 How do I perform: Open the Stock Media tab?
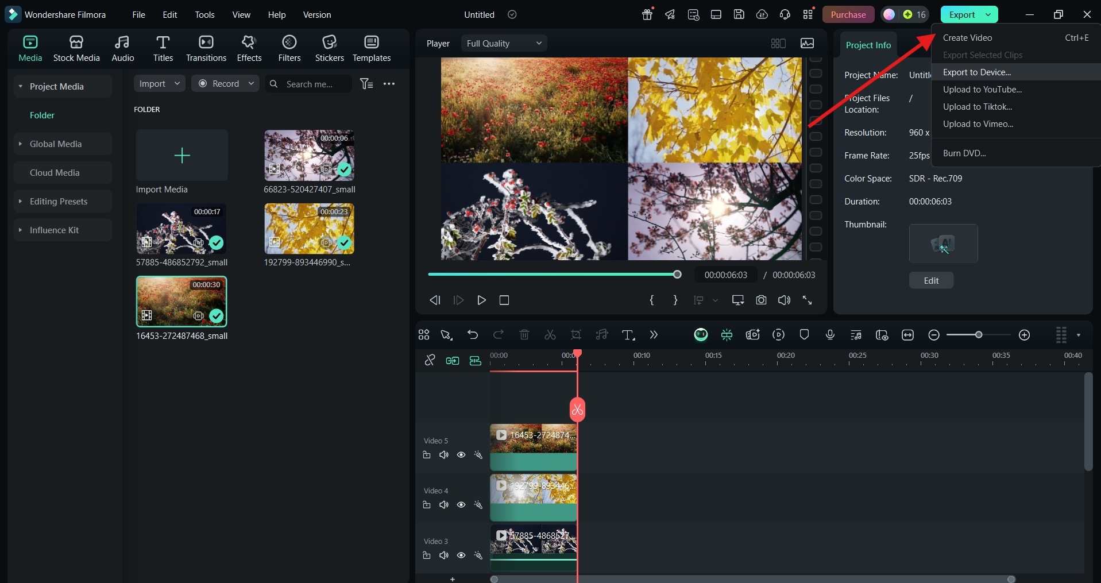click(76, 48)
